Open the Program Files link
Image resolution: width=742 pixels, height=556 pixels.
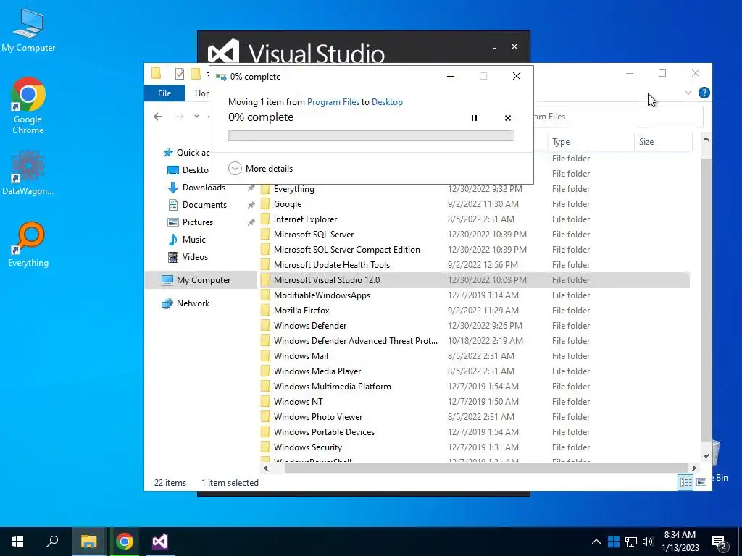coord(333,102)
